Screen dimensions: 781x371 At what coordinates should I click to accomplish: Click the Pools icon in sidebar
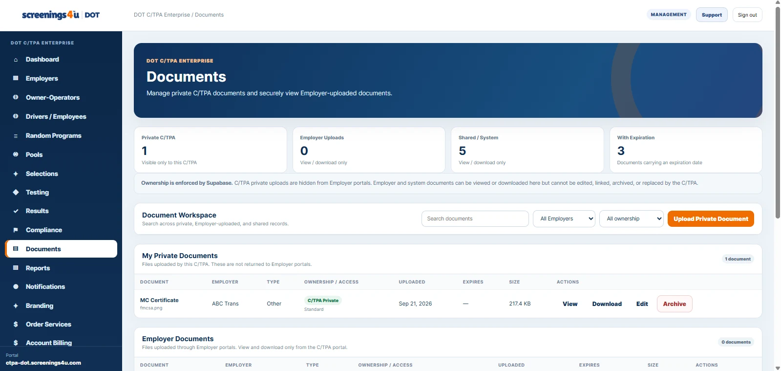16,154
